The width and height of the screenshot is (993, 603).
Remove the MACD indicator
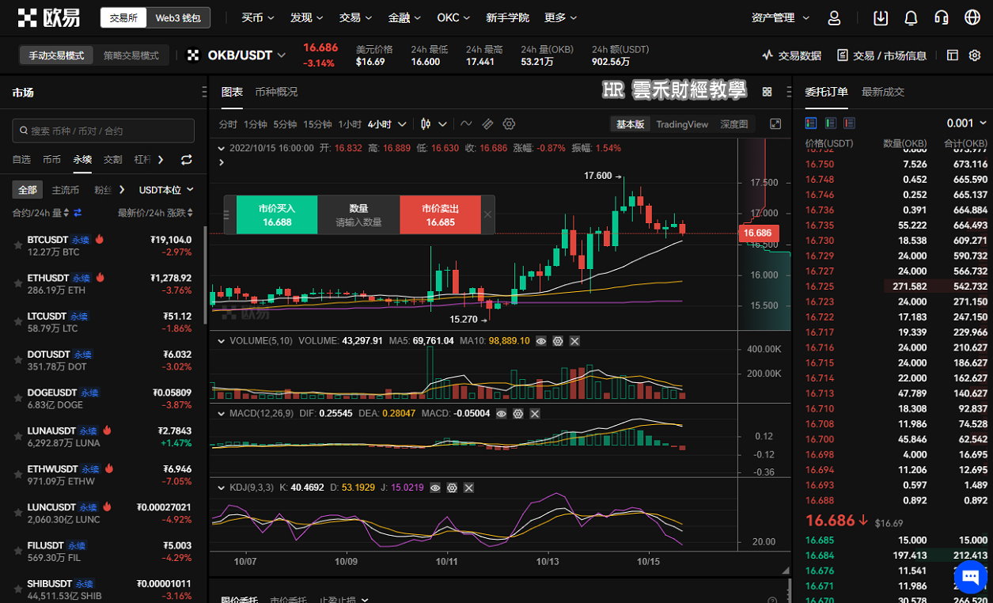(x=535, y=413)
